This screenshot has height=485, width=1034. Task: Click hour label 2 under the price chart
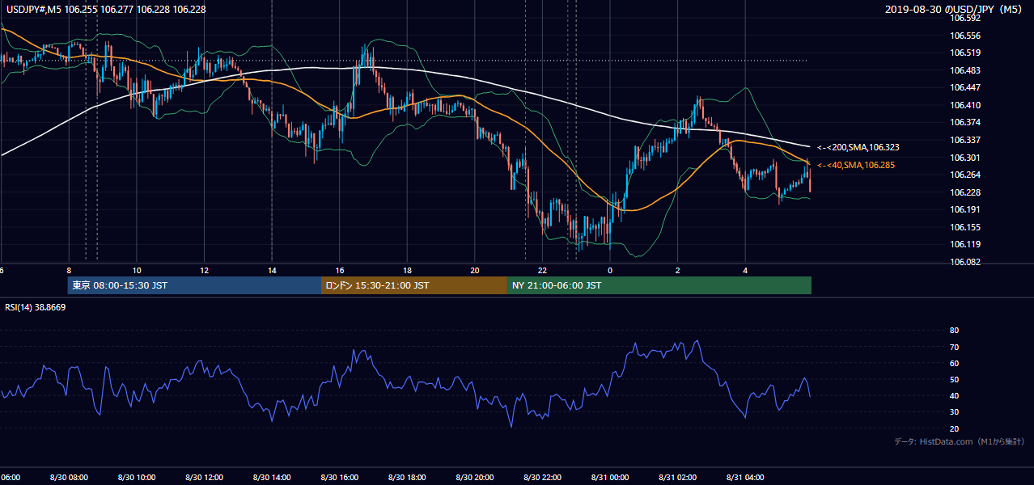pyautogui.click(x=677, y=270)
